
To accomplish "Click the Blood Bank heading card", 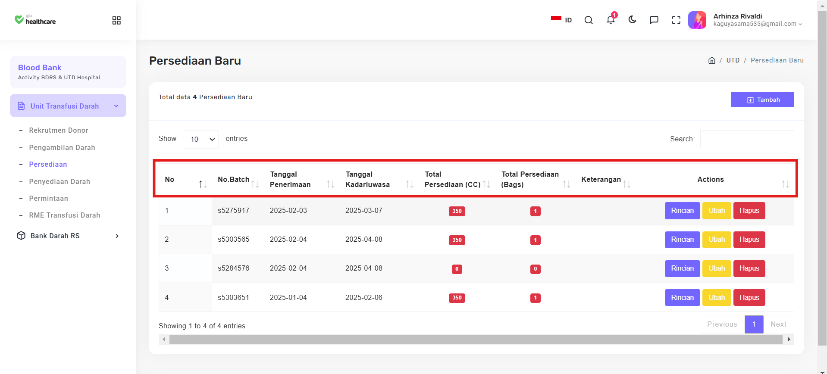I will [68, 72].
